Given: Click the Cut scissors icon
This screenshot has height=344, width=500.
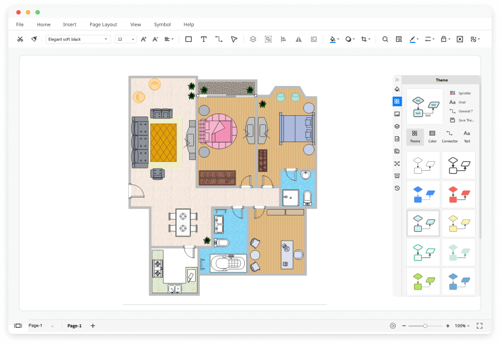Looking at the screenshot, I should click(x=20, y=39).
